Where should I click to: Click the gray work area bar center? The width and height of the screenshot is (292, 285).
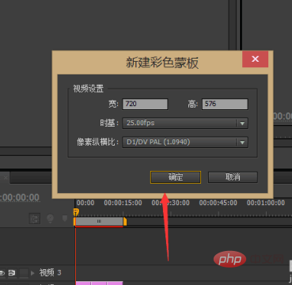(99, 222)
